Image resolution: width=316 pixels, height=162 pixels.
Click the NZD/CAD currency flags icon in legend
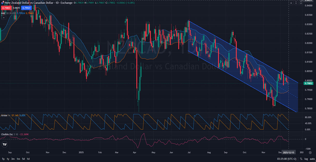[x=2, y=3]
